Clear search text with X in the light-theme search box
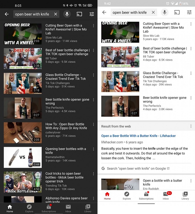 [x=153, y=13]
